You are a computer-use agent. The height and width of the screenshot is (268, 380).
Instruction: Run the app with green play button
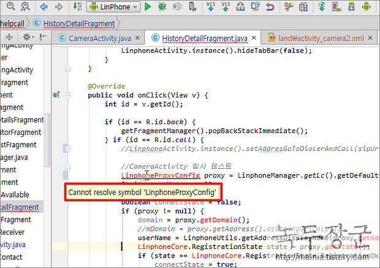point(148,7)
